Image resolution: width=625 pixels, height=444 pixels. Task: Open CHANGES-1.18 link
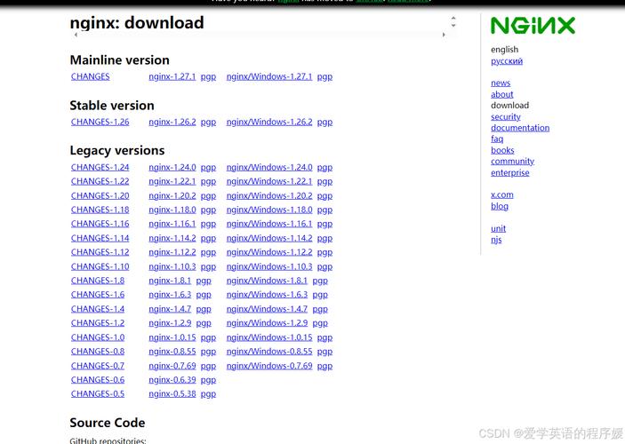click(100, 210)
